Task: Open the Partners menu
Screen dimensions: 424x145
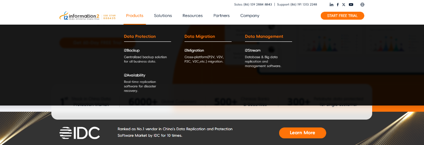Action: coord(221,16)
